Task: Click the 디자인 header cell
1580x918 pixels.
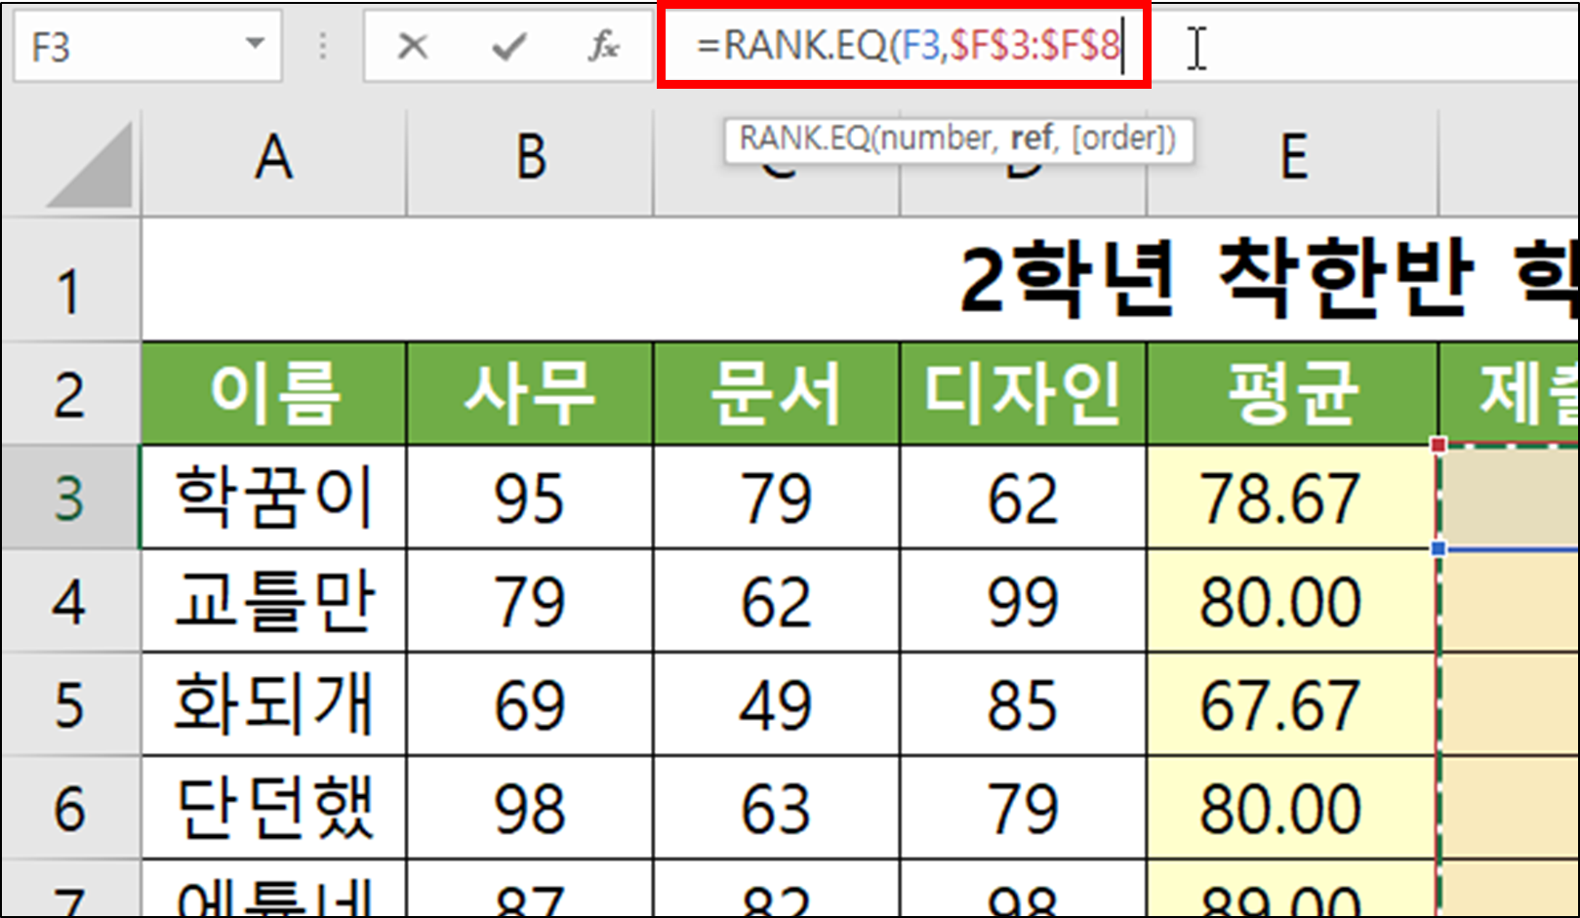Action: pyautogui.click(x=1022, y=392)
